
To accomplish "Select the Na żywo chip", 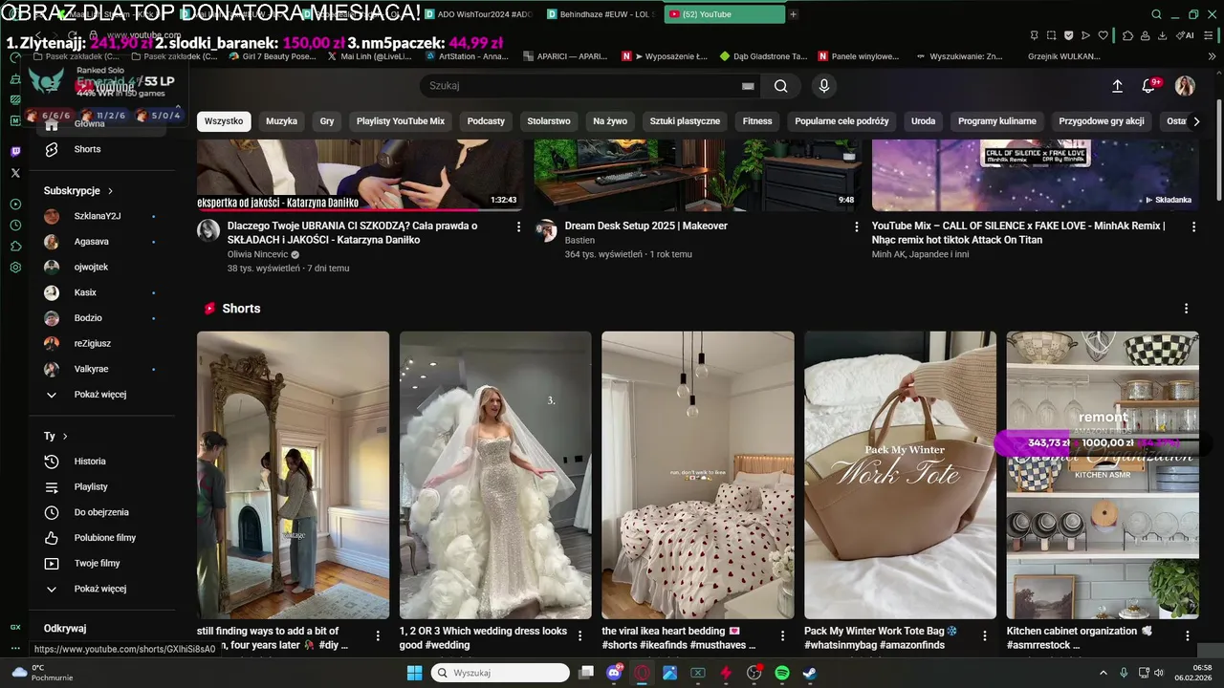I will [x=610, y=121].
